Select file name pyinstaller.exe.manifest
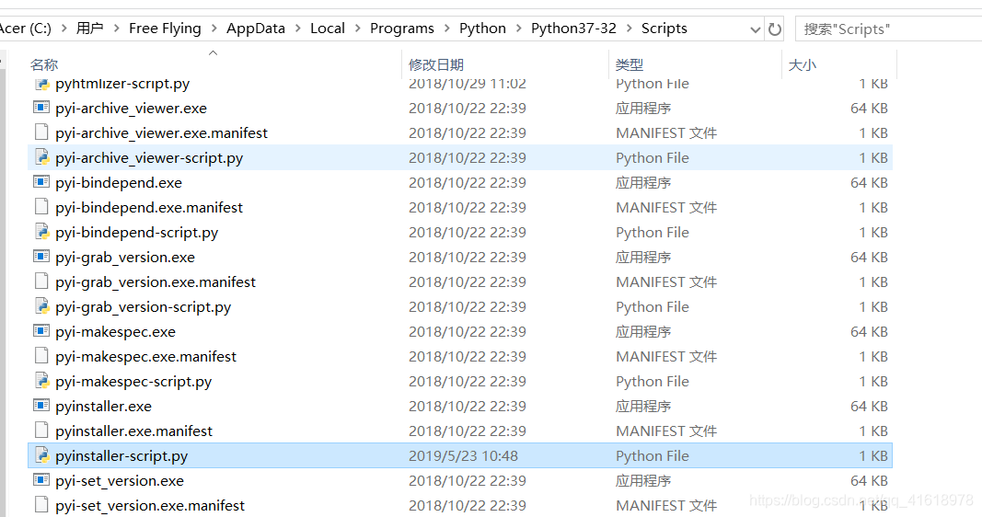This screenshot has height=517, width=982. [x=134, y=431]
